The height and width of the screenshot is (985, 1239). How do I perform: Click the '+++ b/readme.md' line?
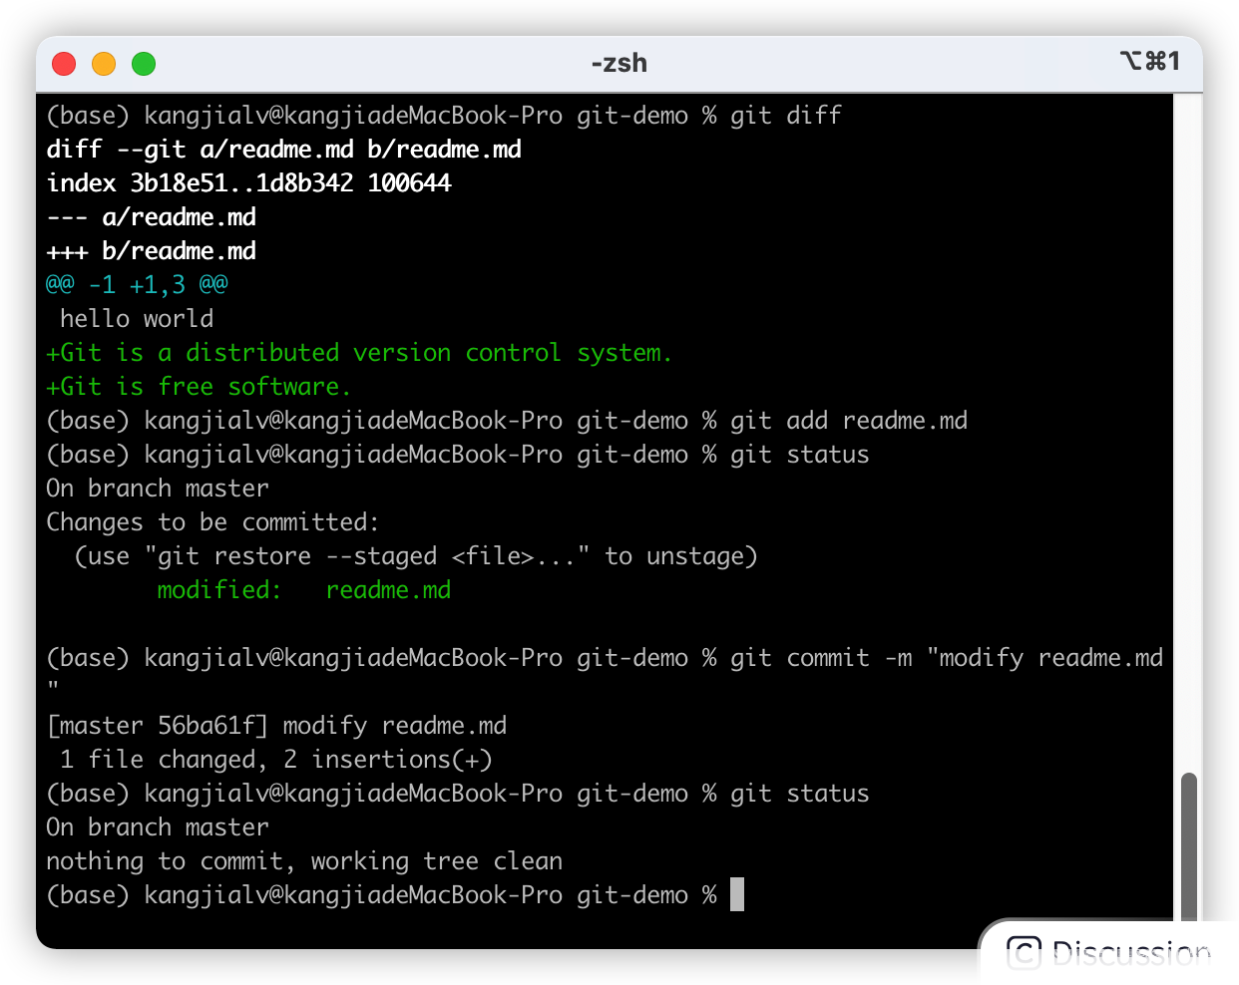(x=152, y=251)
